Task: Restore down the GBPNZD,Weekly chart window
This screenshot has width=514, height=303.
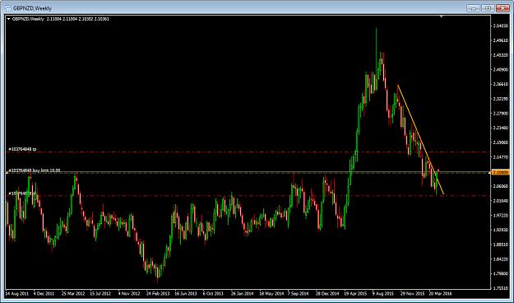Action: click(x=489, y=8)
